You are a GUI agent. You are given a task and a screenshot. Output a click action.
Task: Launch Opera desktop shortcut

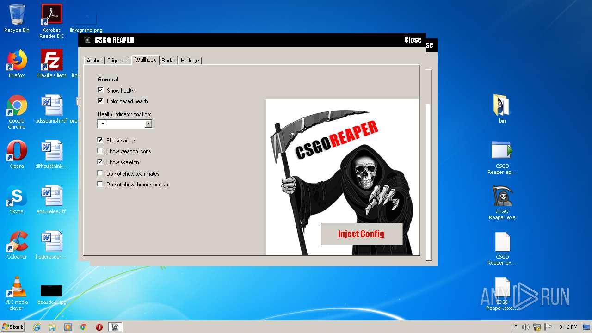point(17,154)
